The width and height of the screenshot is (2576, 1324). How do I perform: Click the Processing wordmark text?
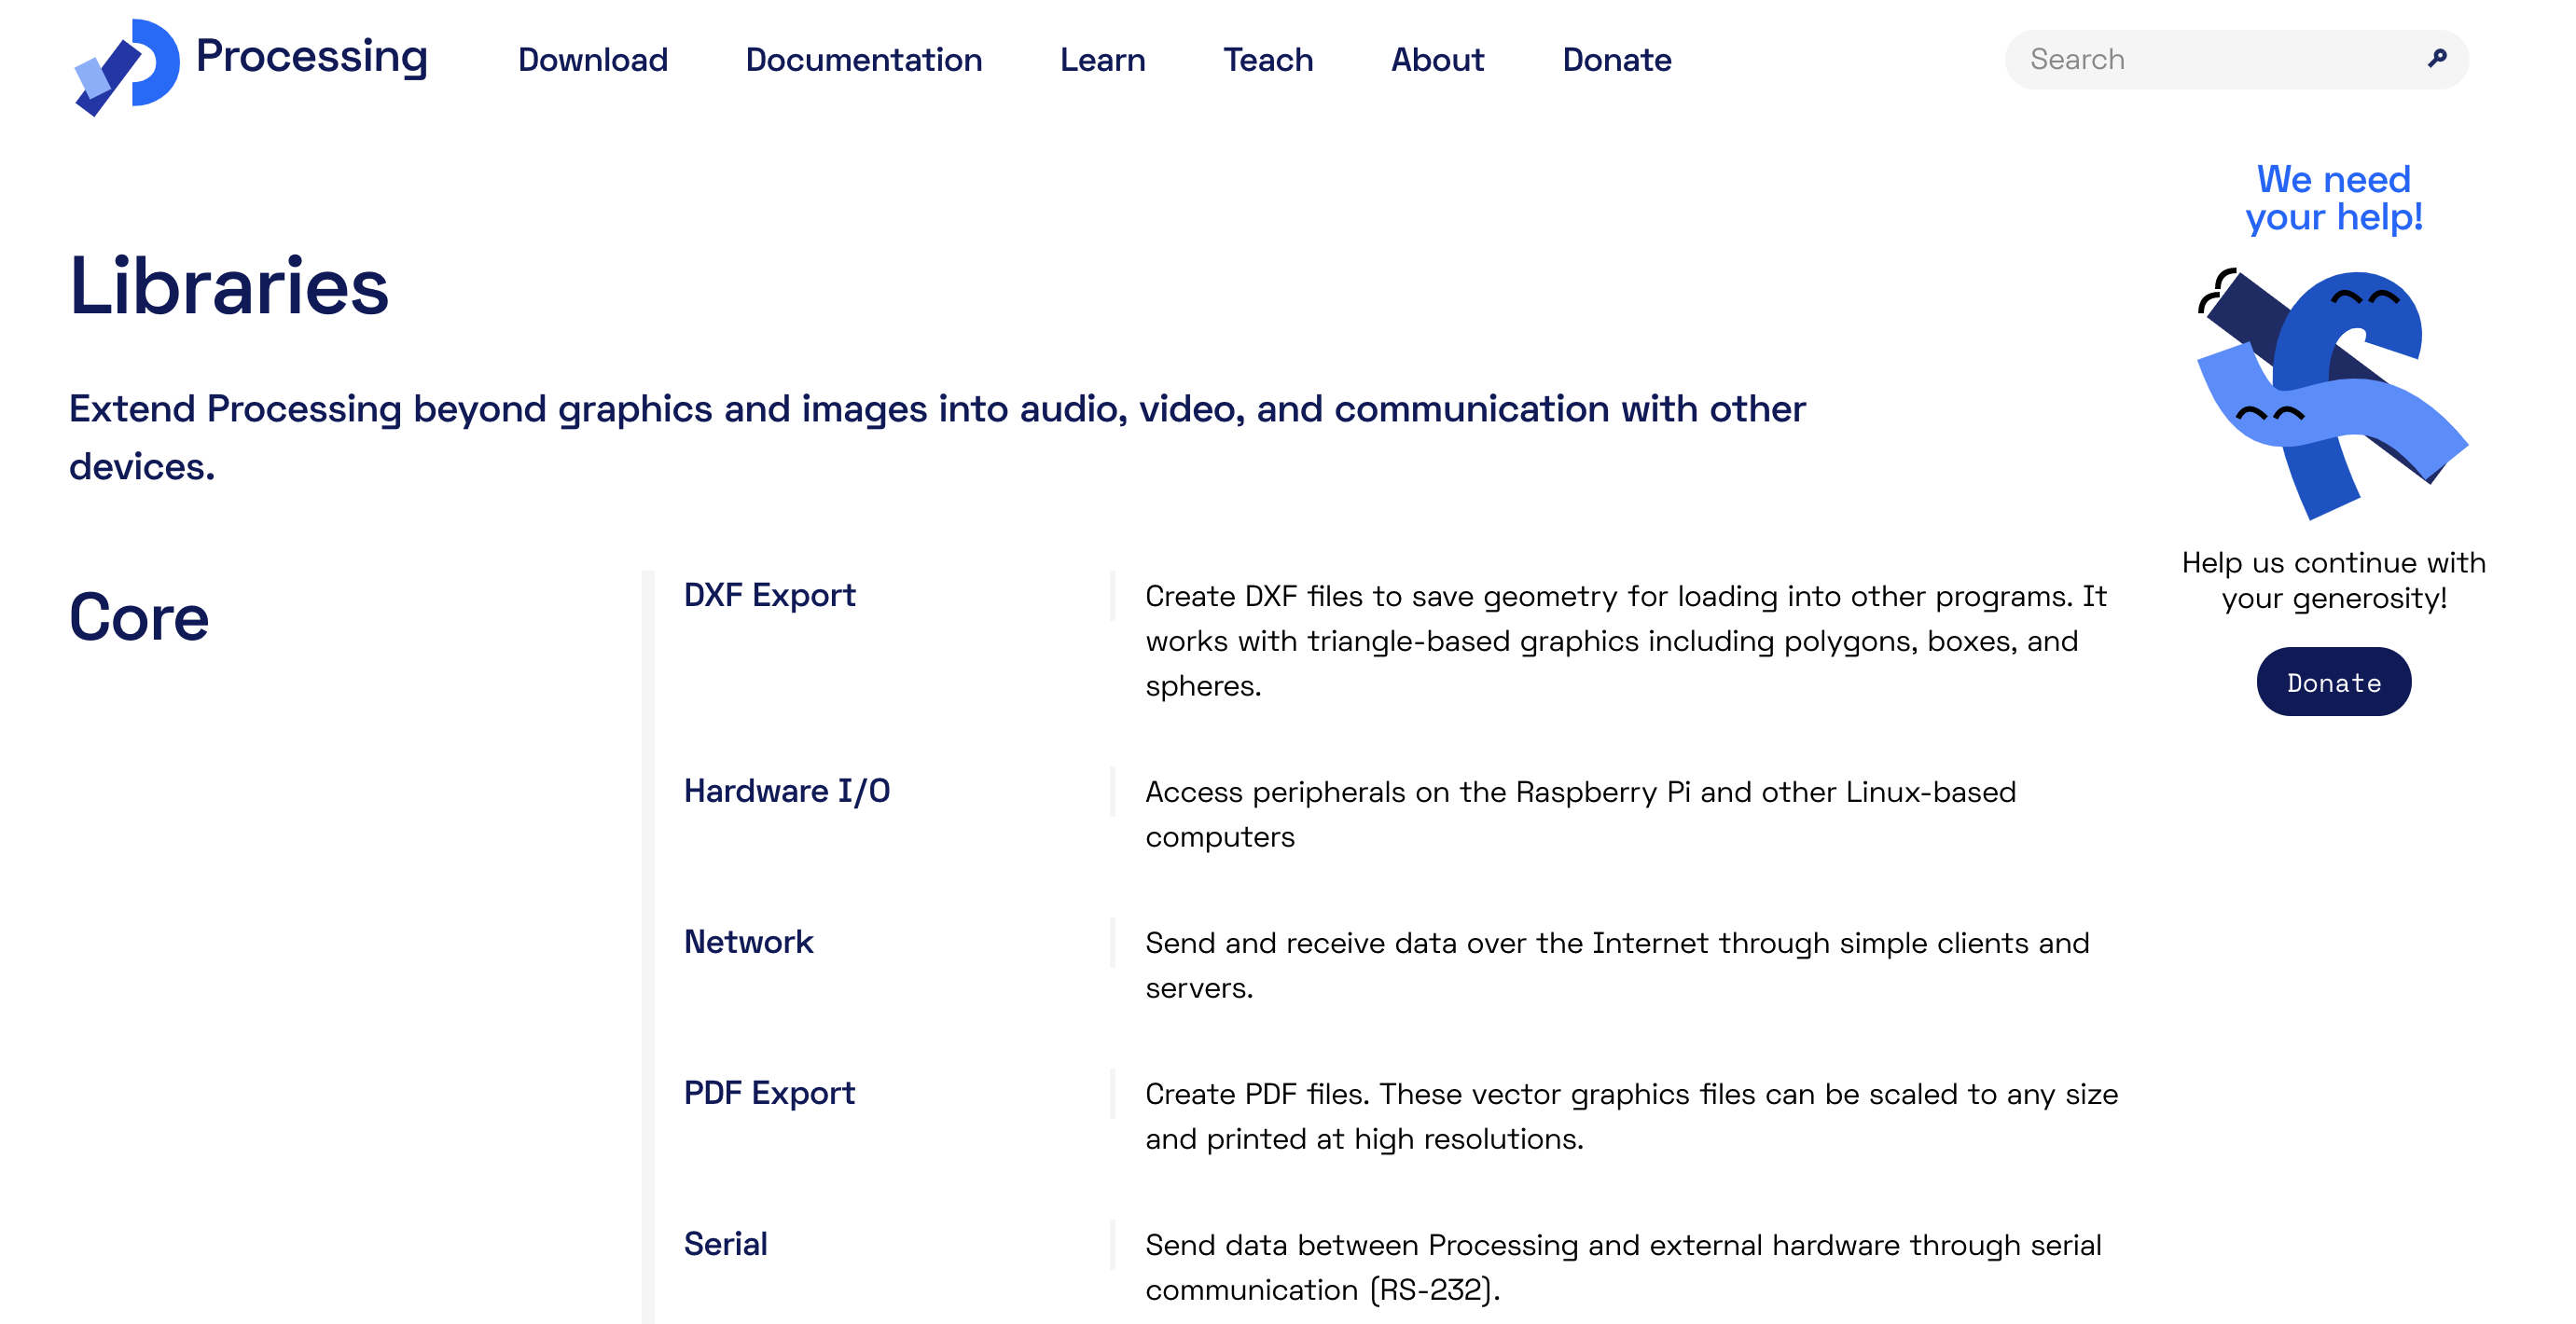point(311,58)
